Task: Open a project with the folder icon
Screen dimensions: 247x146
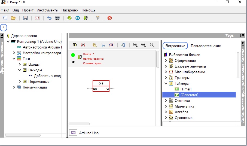Action: pyautogui.click(x=13, y=18)
